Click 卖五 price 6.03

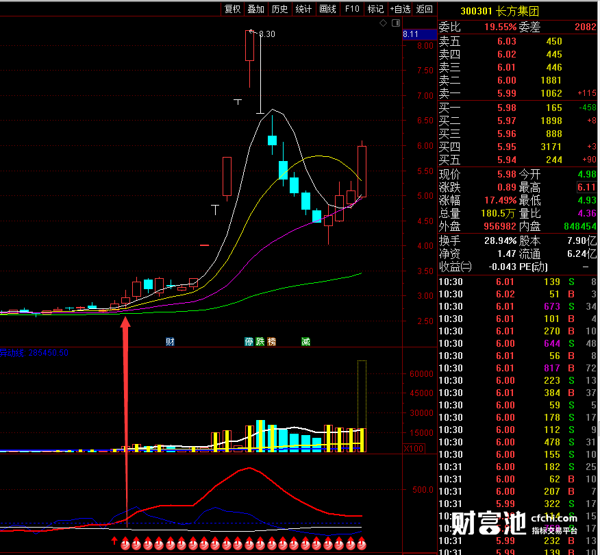pos(507,41)
